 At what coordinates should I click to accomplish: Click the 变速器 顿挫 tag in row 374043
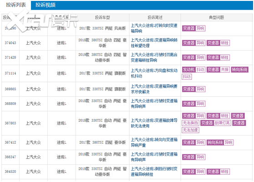(x=218, y=43)
